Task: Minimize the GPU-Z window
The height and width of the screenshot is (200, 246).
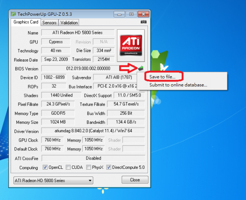Action: click(120, 14)
